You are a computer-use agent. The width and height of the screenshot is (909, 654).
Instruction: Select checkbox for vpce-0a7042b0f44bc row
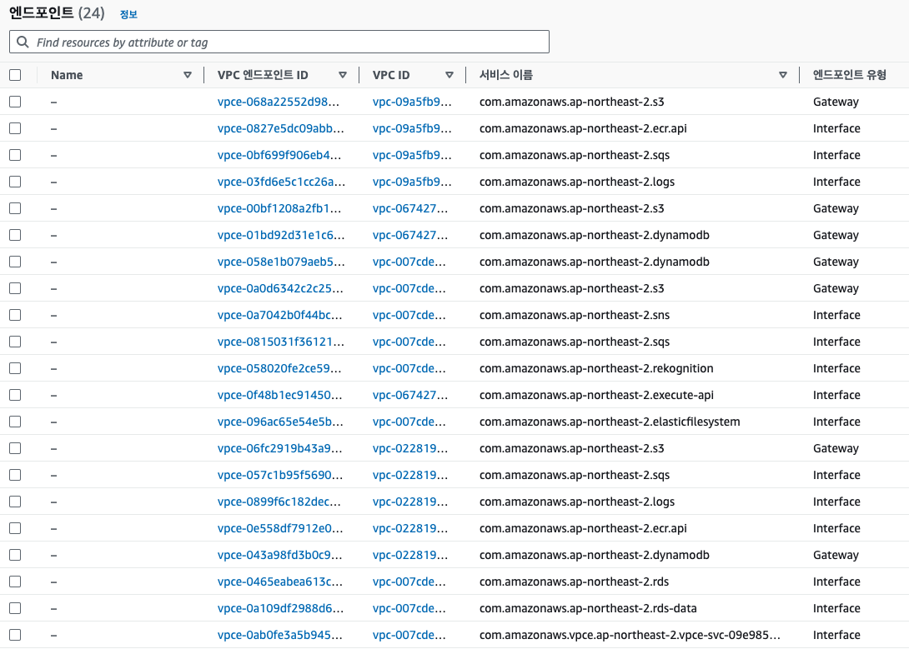click(15, 315)
